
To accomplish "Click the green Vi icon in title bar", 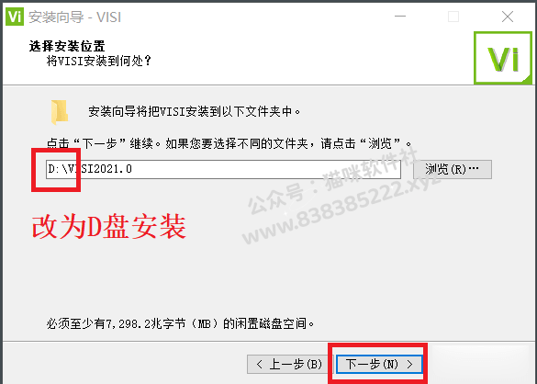I will (15, 17).
